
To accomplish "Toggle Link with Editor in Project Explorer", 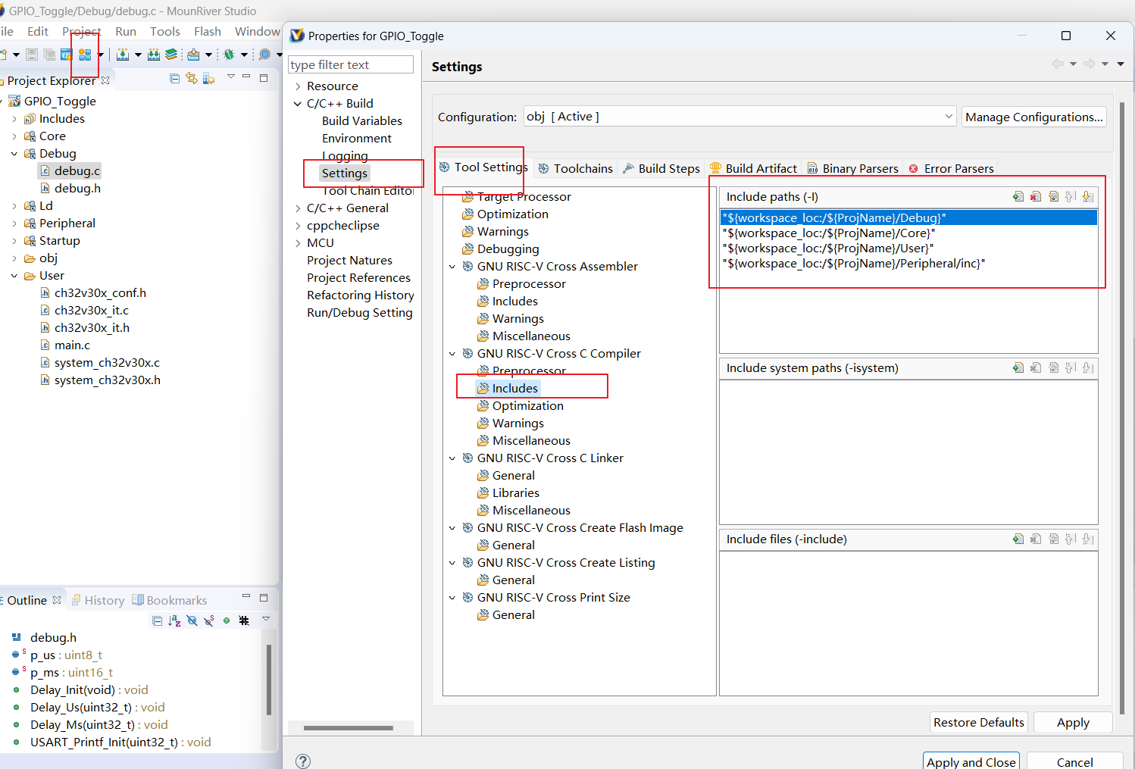I will click(192, 79).
